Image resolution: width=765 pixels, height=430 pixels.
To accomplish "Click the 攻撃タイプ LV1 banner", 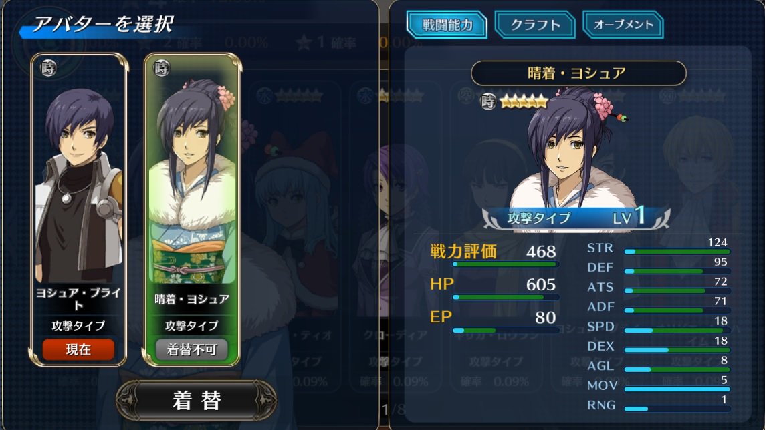I will 576,217.
